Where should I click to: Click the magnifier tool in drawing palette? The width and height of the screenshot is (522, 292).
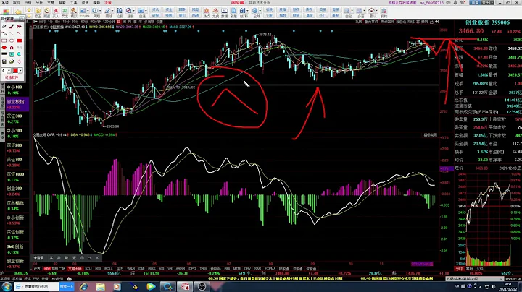tap(20, 54)
